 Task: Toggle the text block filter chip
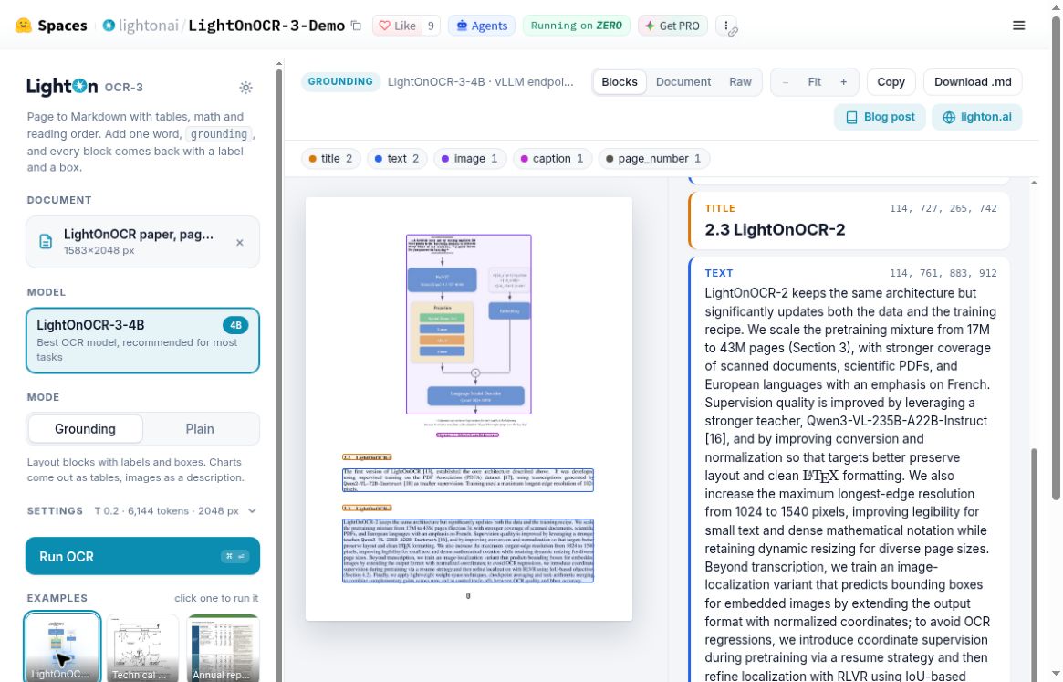(397, 159)
